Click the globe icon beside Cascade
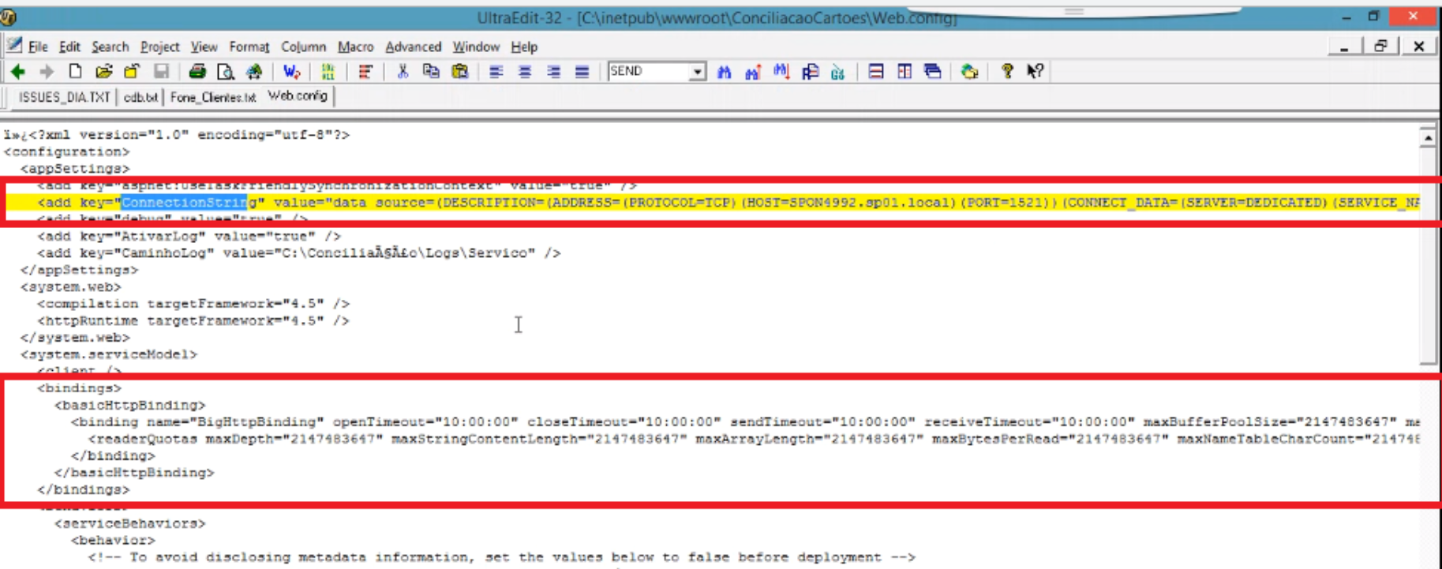1442x569 pixels. pos(970,72)
